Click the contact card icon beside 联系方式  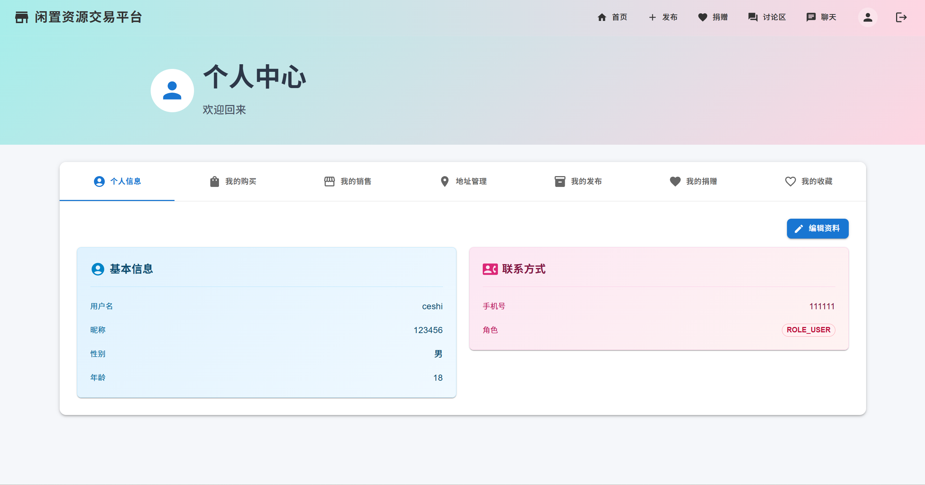(x=490, y=269)
